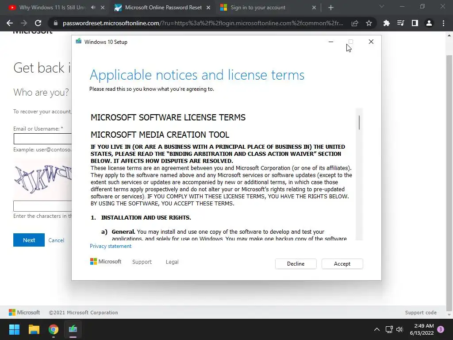Select the Microsoft Online Password Reset tab

(163, 8)
